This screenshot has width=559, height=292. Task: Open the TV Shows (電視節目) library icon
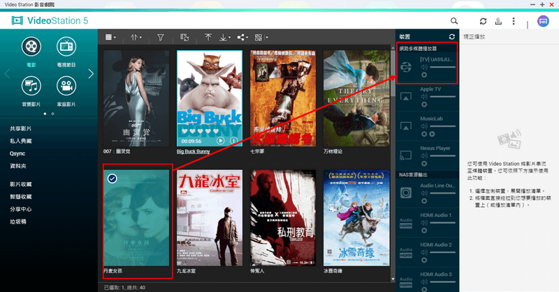(66, 47)
